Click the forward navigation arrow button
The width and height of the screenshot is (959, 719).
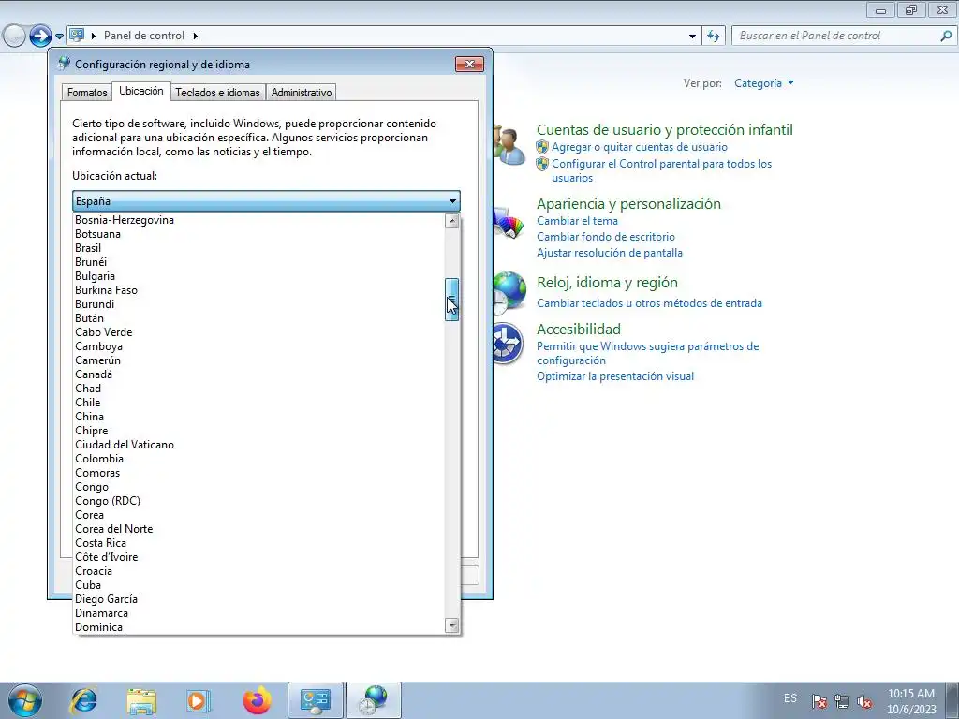tap(40, 36)
